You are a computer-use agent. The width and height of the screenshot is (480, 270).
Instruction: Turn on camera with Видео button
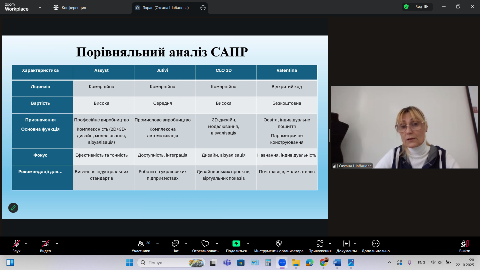[x=45, y=246]
